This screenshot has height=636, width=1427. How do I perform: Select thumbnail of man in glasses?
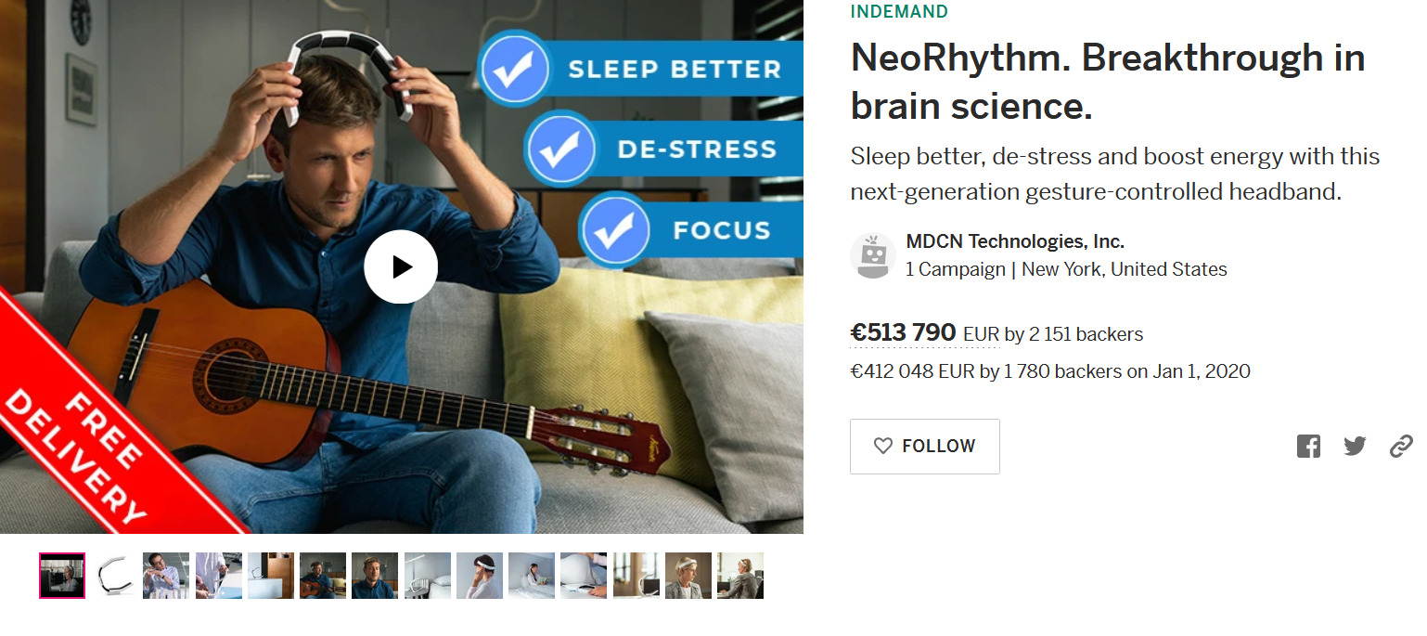[166, 576]
